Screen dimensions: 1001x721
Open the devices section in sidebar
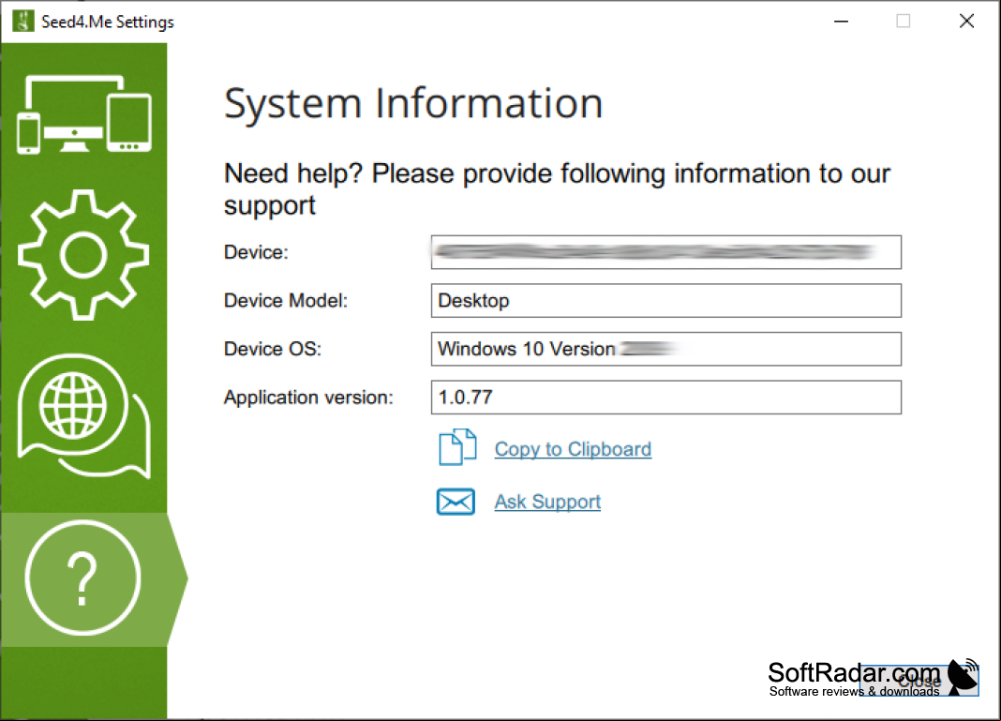pos(83,115)
